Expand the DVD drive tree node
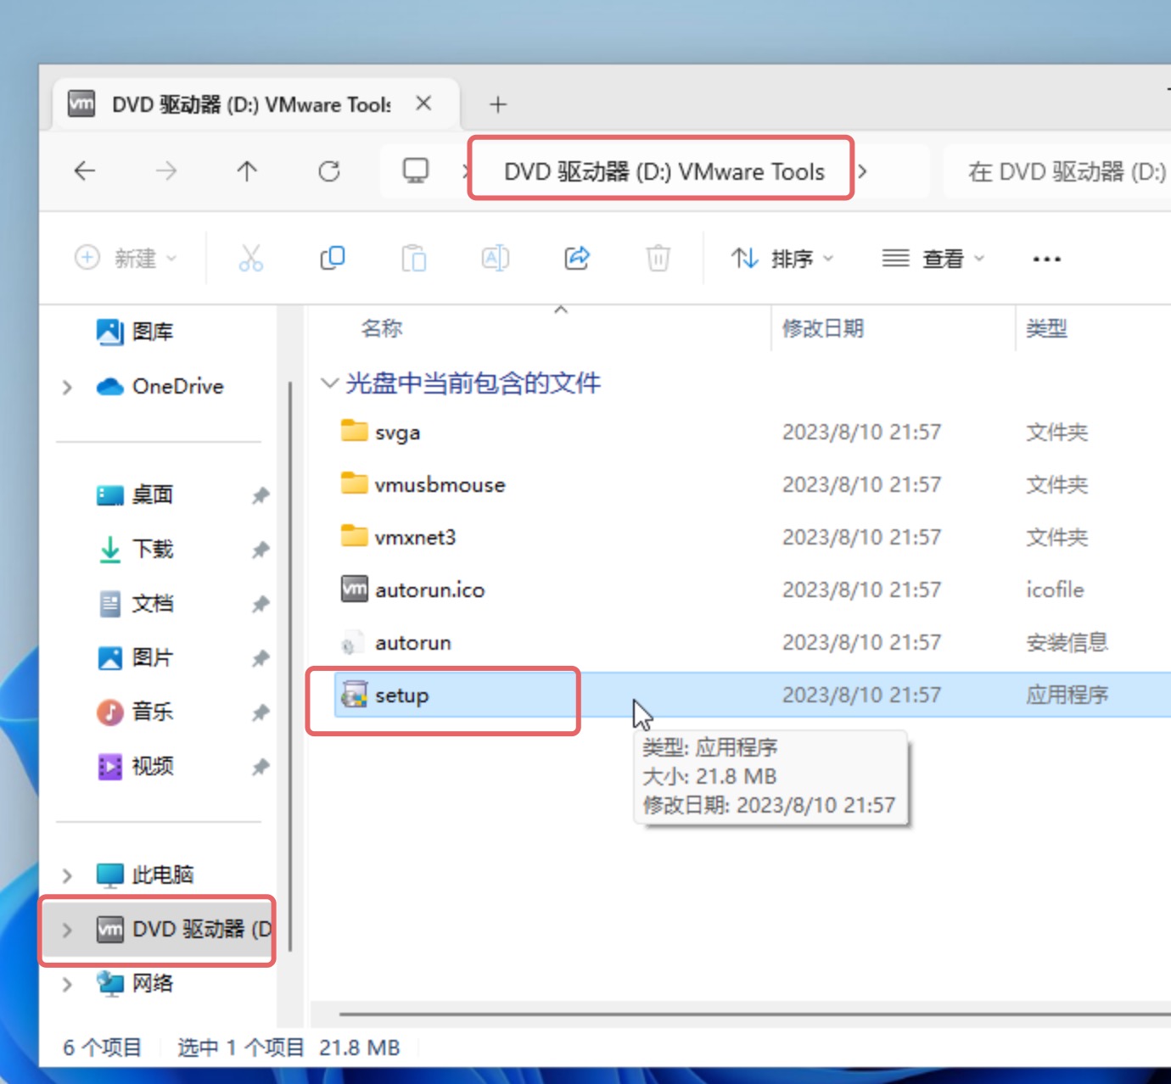Screen dimensions: 1171x1084 pos(67,930)
